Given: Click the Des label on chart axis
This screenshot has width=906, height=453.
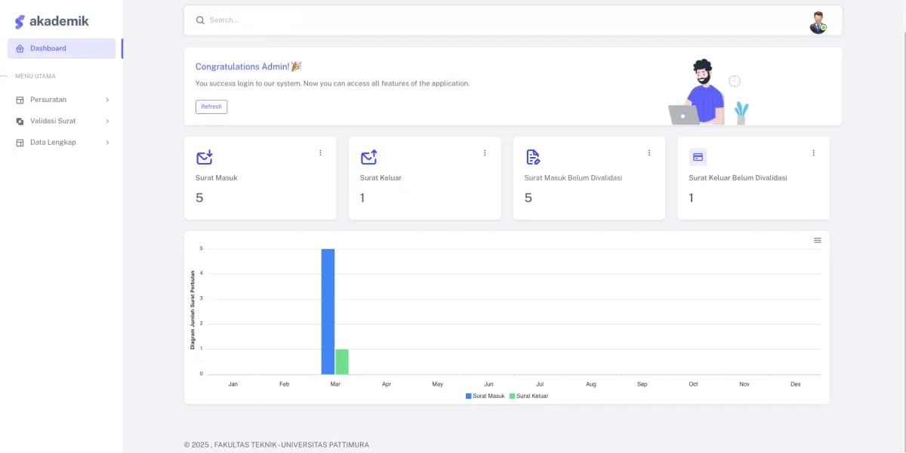Looking at the screenshot, I should coord(795,384).
